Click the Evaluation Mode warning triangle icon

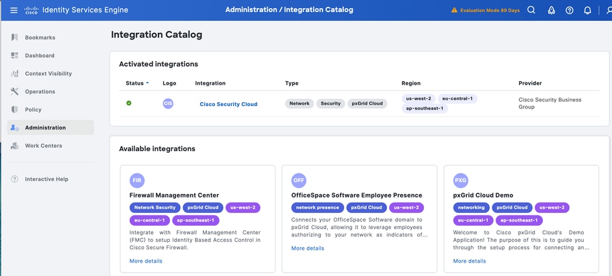click(454, 10)
